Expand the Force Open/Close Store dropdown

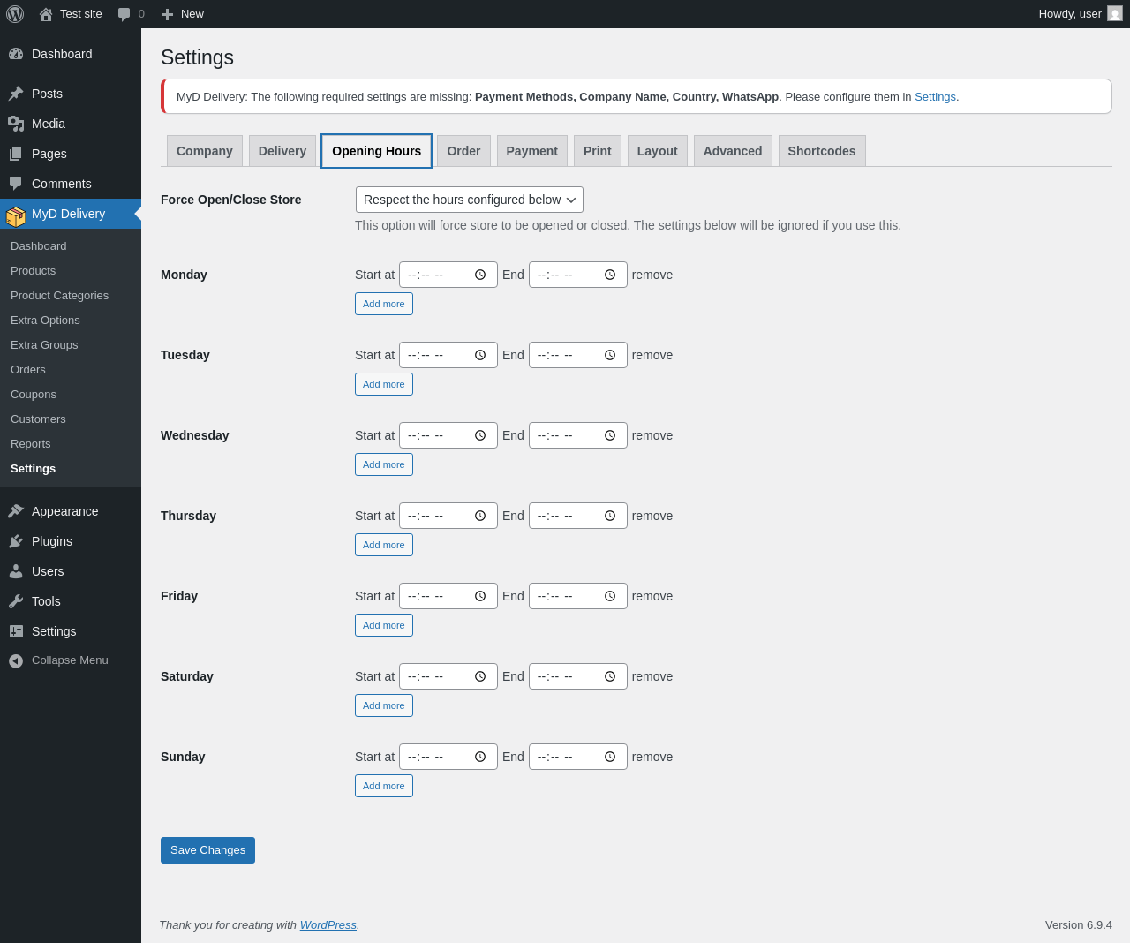[470, 200]
